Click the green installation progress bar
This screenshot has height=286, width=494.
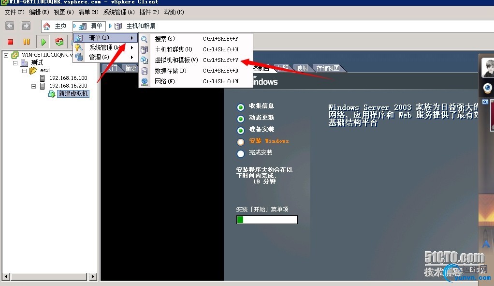pyautogui.click(x=267, y=220)
